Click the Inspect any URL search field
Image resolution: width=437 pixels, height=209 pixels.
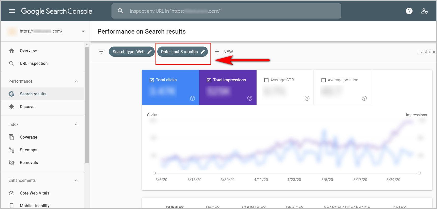(x=226, y=11)
